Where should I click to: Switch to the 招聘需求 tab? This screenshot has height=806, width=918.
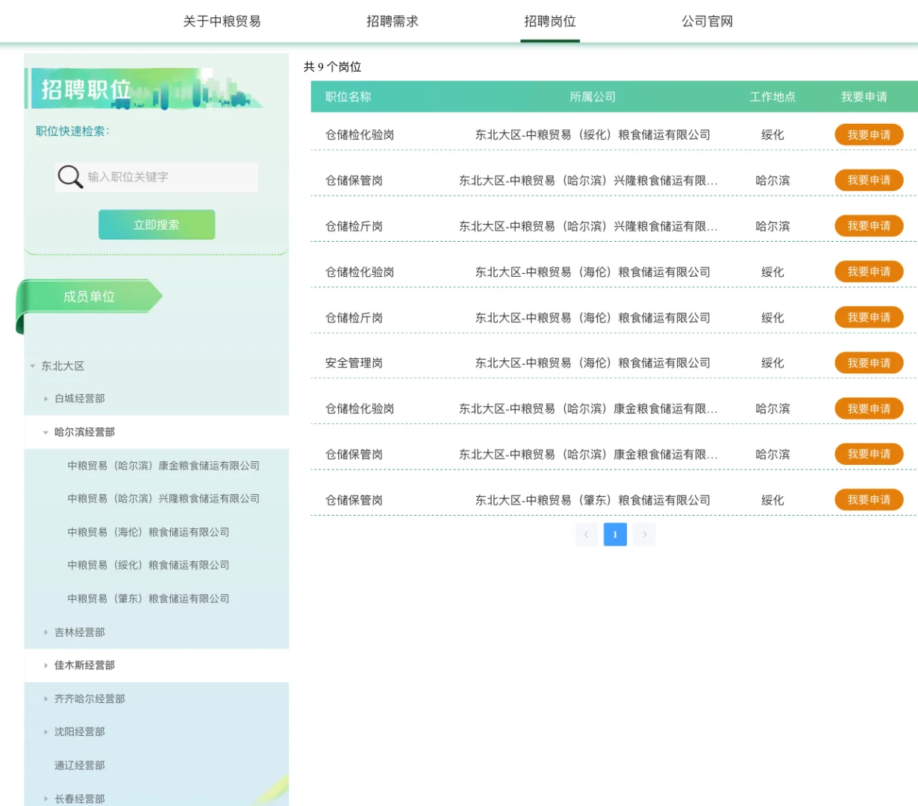393,22
